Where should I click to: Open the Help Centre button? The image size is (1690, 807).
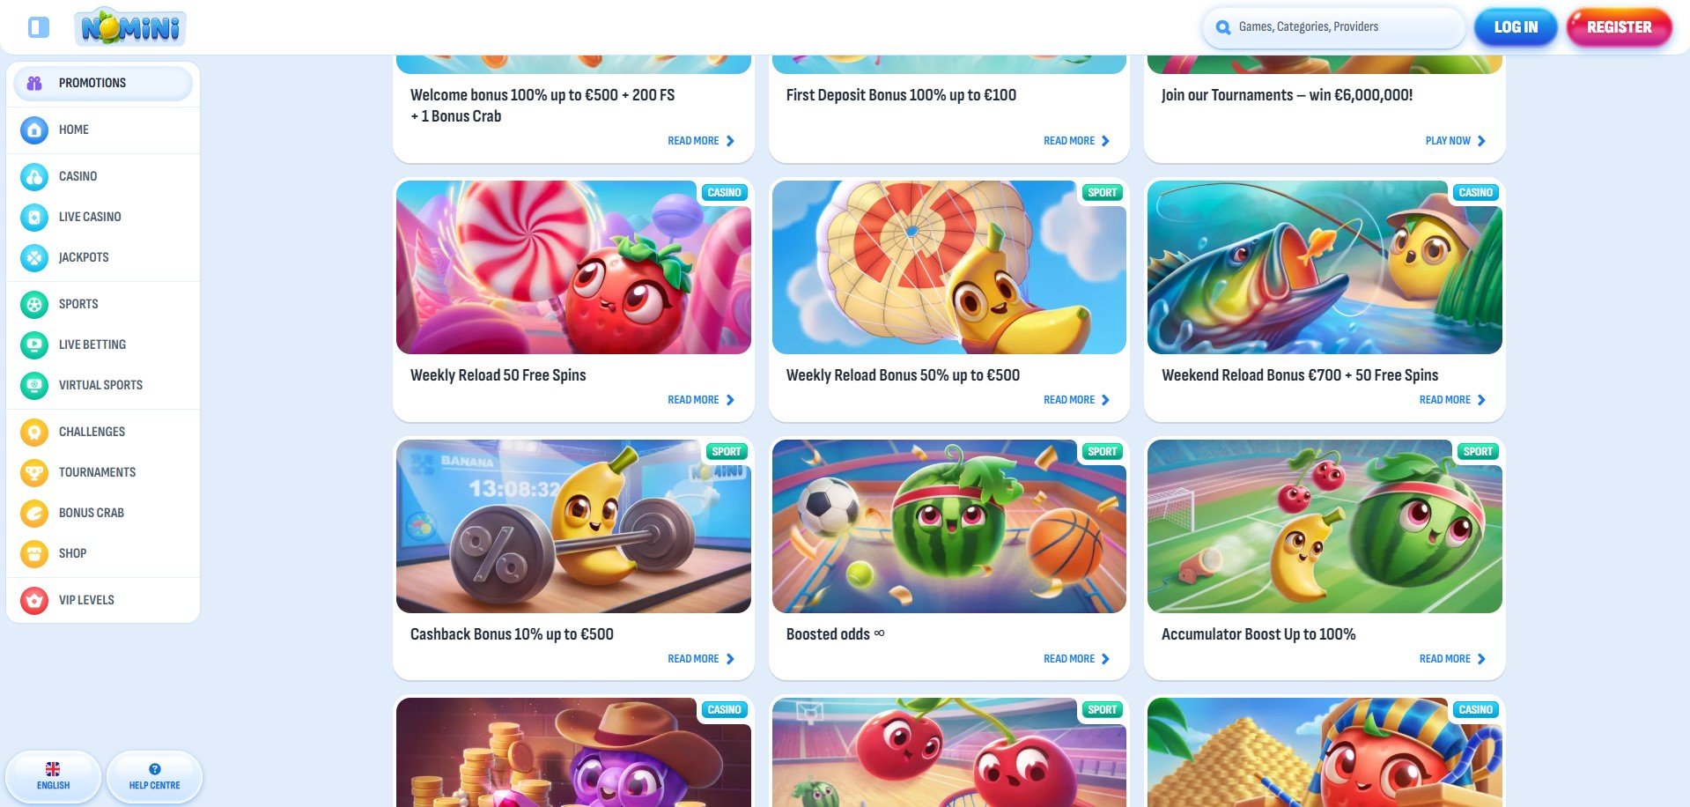pos(154,776)
